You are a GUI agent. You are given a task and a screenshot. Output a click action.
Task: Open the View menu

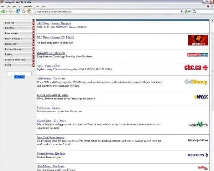(14, 6)
